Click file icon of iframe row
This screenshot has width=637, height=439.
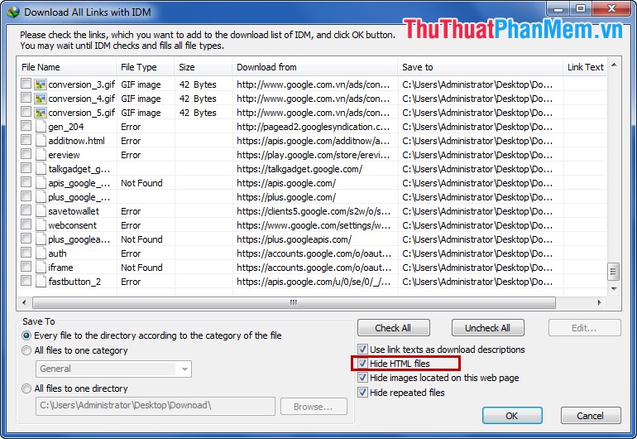(x=41, y=268)
